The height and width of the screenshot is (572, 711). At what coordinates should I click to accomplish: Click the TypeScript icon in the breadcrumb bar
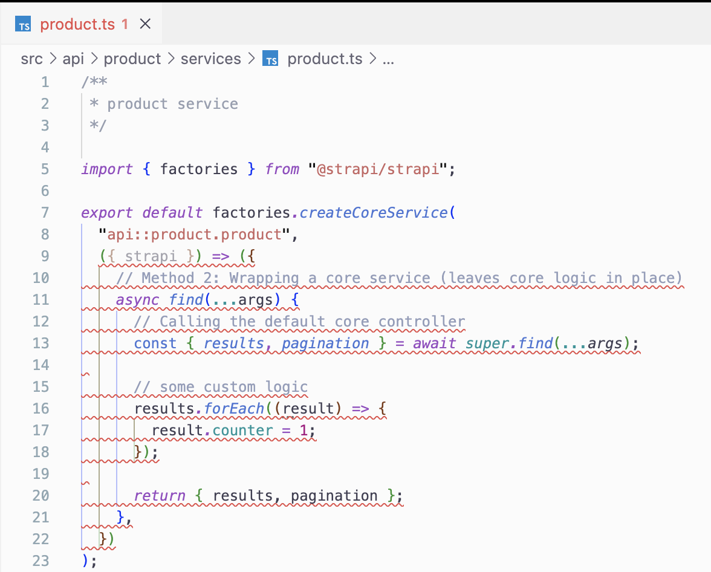(270, 59)
